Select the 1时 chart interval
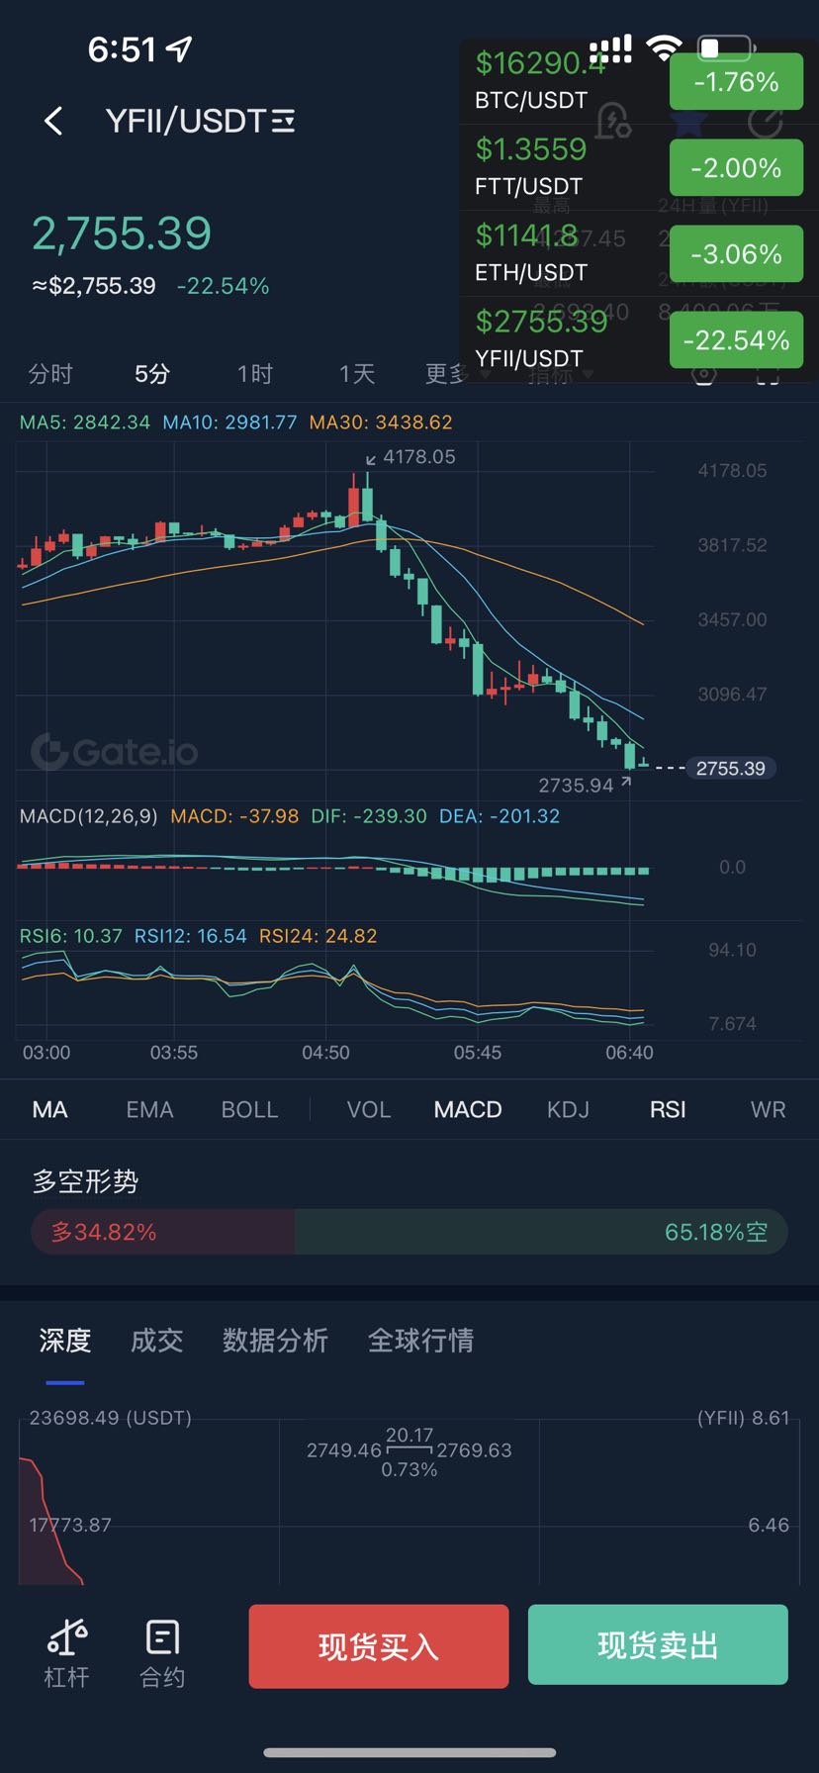 pyautogui.click(x=254, y=374)
